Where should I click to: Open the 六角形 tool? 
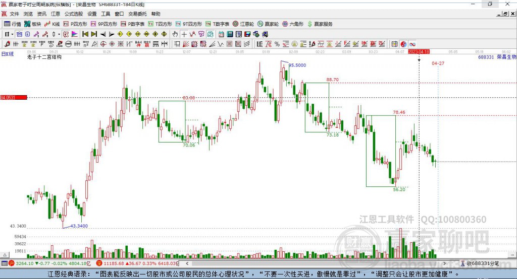[x=293, y=24]
